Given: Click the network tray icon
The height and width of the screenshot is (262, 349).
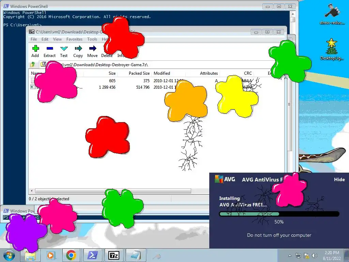Looking at the screenshot, I should coord(298,256).
